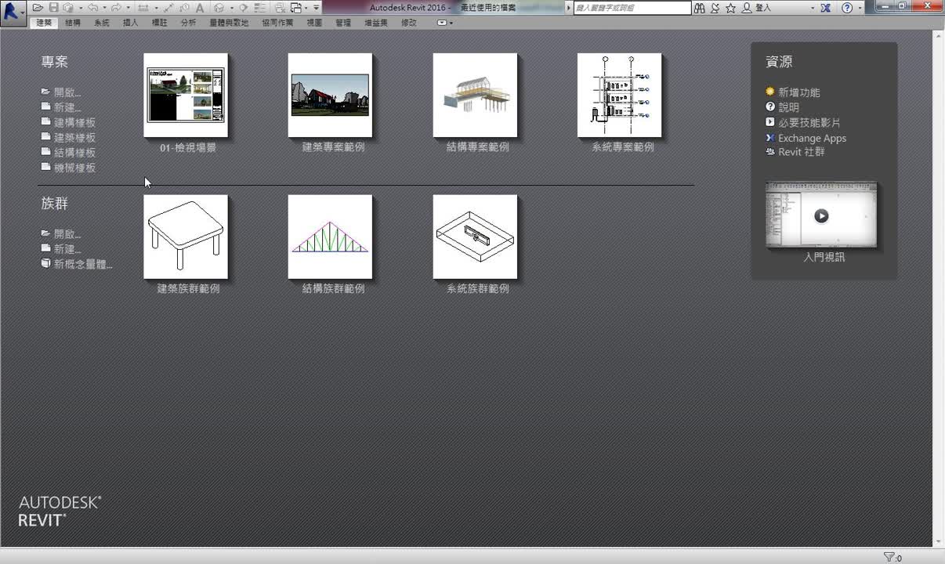Click 開啟... link under 專案
945x564 pixels.
(67, 92)
